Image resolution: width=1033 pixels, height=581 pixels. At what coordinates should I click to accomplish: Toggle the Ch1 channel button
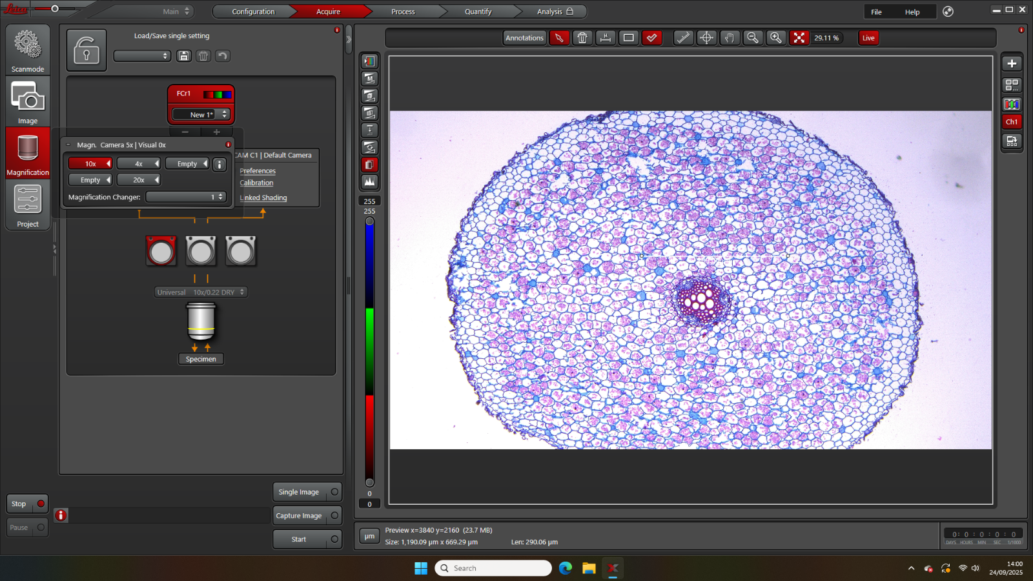(x=1012, y=122)
